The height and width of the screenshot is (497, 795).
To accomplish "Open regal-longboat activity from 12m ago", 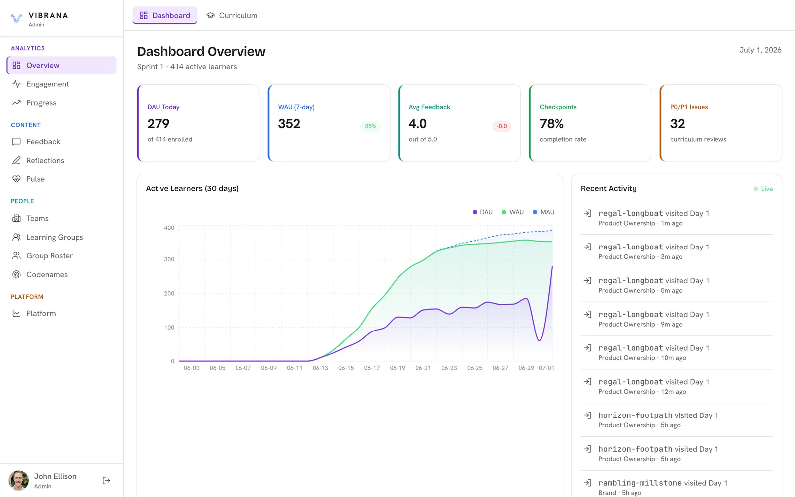I will coord(677,386).
